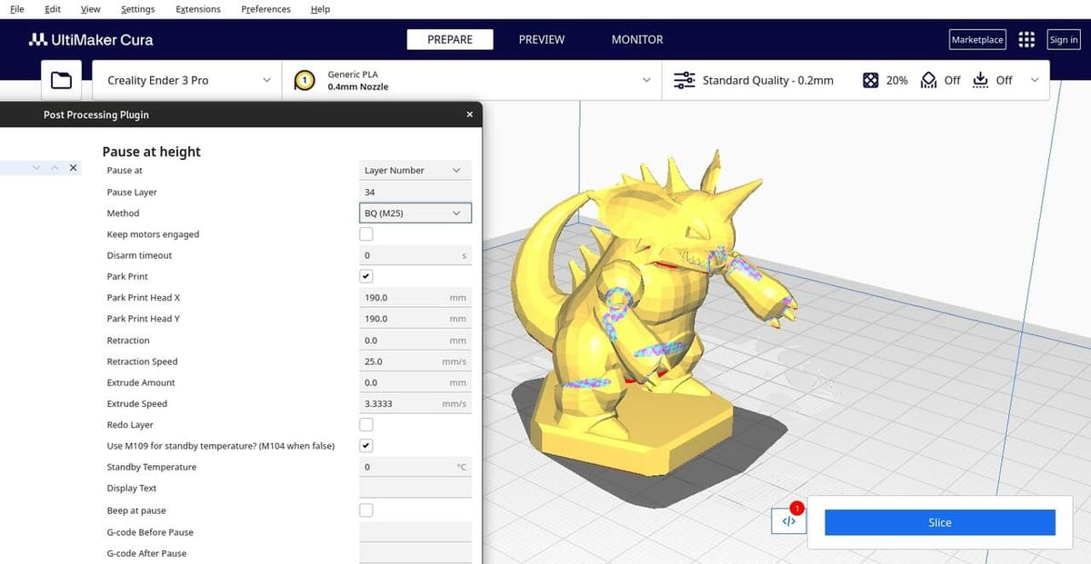Remove the script with X icon
Viewport: 1091px width, 564px height.
tap(74, 168)
